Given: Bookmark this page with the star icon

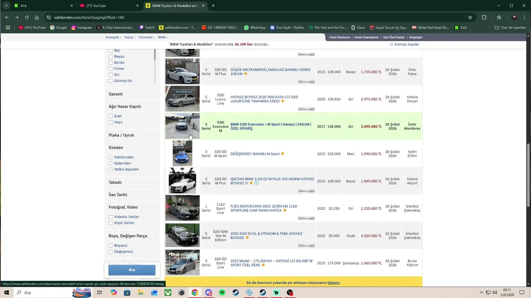Looking at the screenshot, I should click(470, 17).
